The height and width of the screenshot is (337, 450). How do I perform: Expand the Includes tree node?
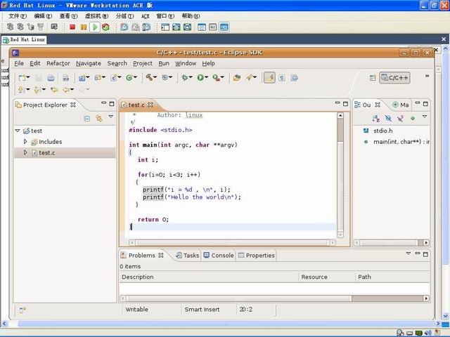tap(25, 142)
